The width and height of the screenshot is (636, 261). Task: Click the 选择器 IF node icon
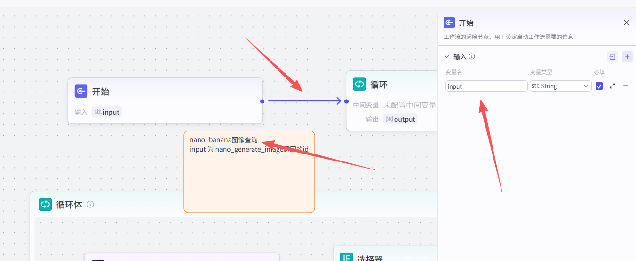tap(346, 257)
